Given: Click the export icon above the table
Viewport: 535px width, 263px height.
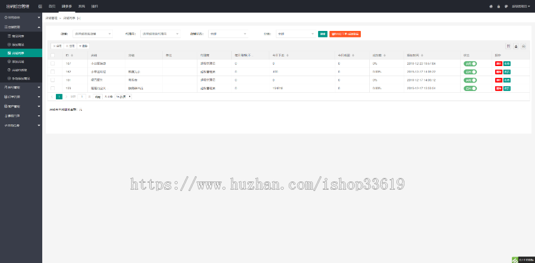Looking at the screenshot, I should coord(516,46).
